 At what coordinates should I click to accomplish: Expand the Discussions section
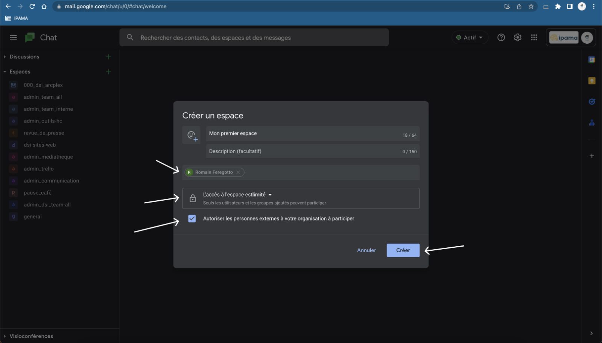tap(5, 57)
